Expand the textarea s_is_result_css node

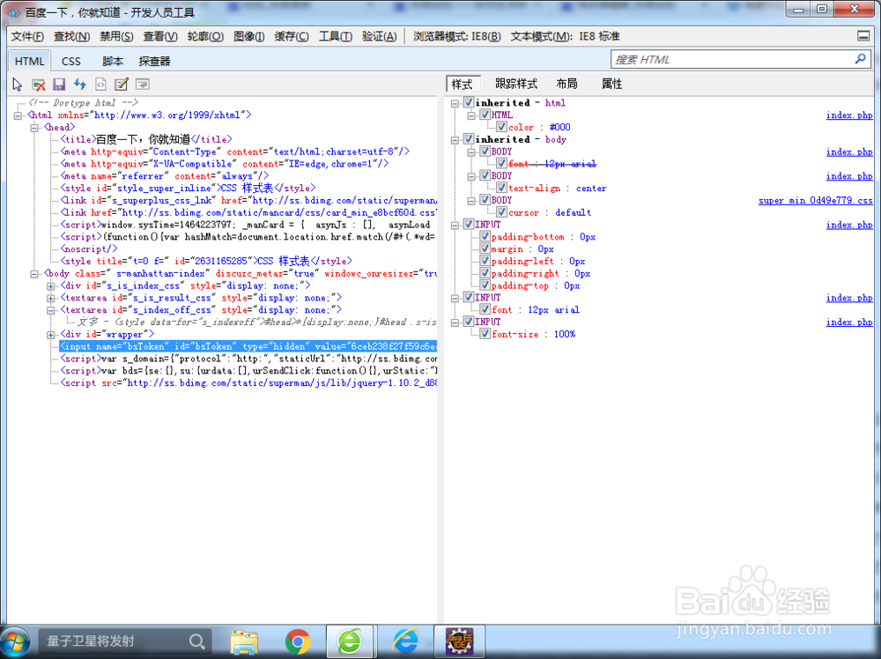click(x=50, y=299)
